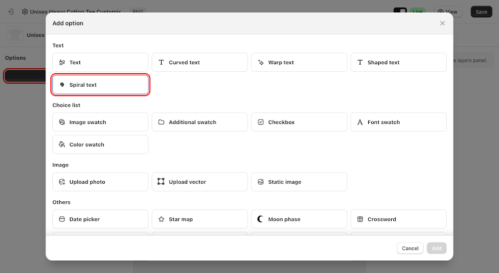Click the disabled Add button
The width and height of the screenshot is (499, 273).
[437, 248]
